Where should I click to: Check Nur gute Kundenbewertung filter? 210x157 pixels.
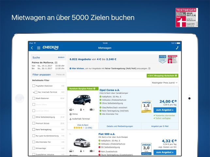click(x=34, y=136)
